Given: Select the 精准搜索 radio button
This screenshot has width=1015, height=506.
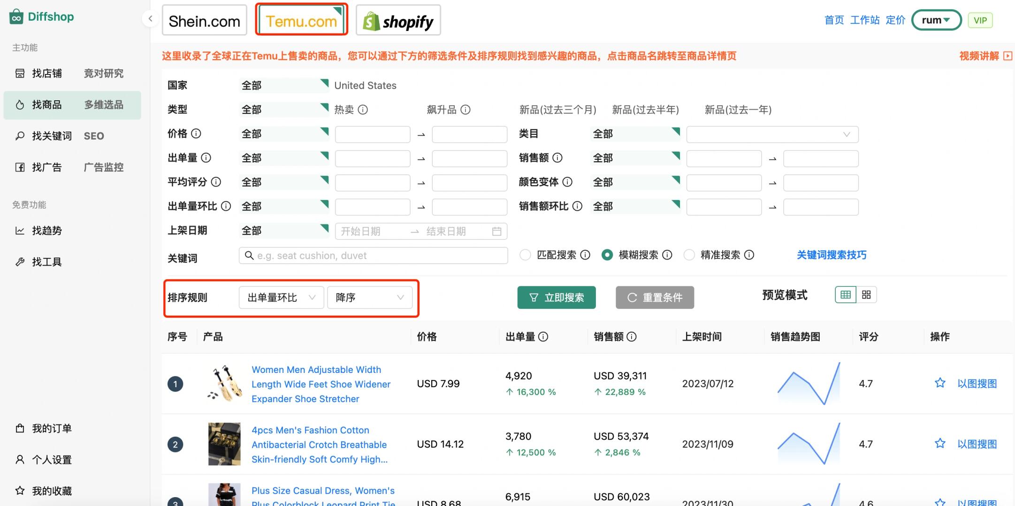Looking at the screenshot, I should tap(689, 255).
